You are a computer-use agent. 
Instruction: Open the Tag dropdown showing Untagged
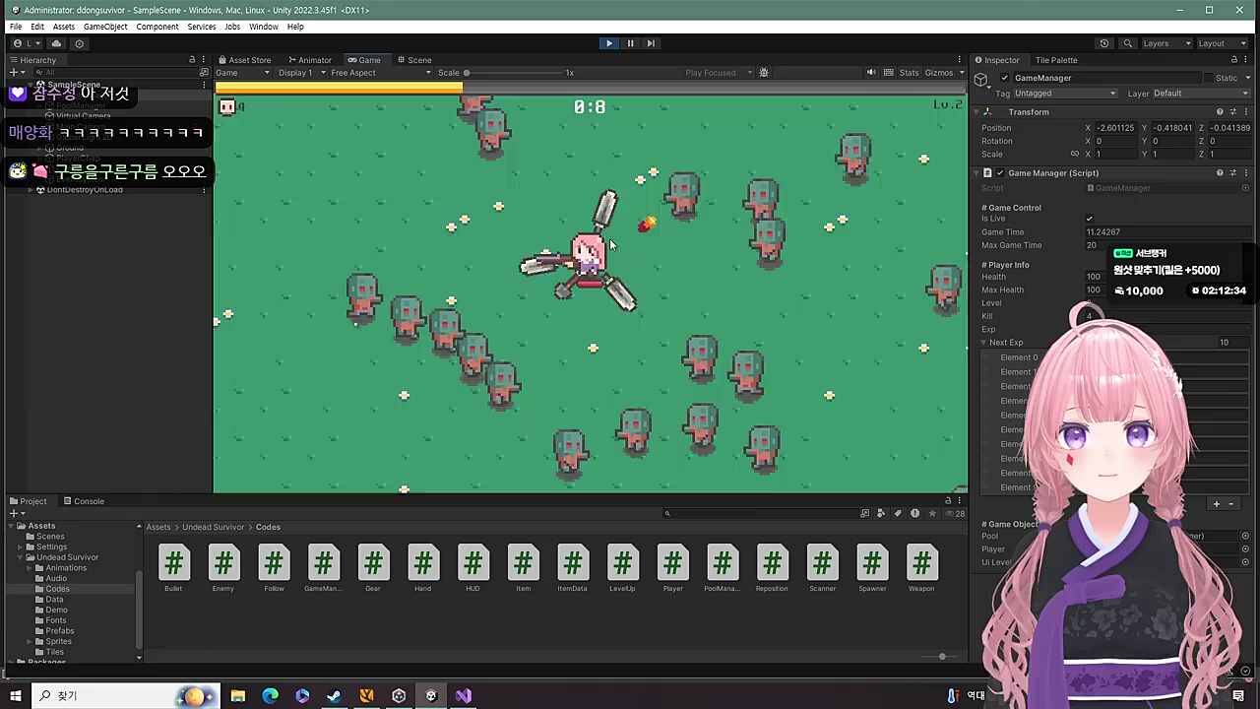(x=1066, y=94)
